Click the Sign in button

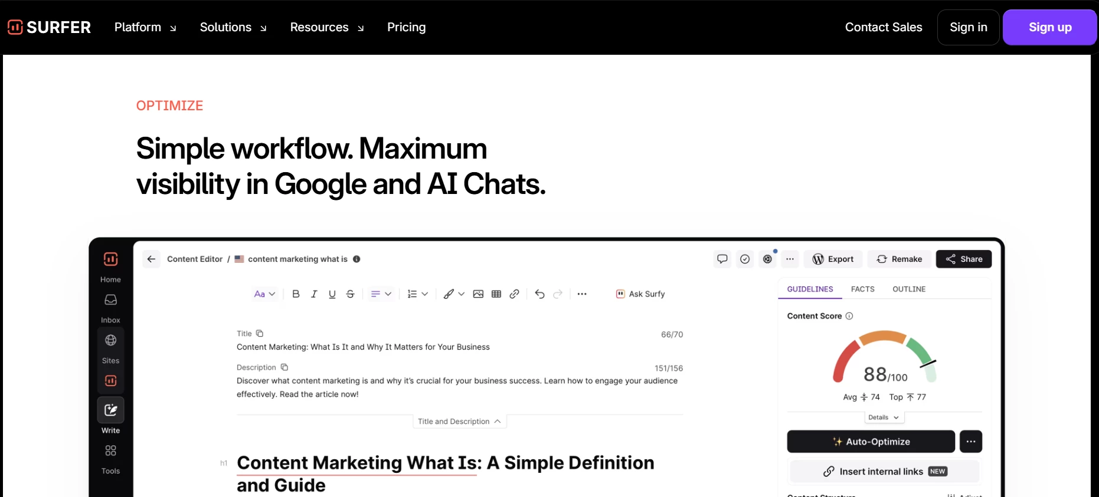[968, 27]
